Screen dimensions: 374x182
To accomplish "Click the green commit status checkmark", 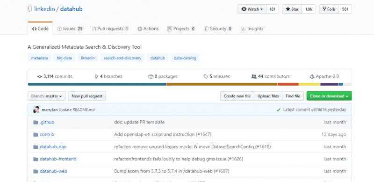I will [278, 110].
